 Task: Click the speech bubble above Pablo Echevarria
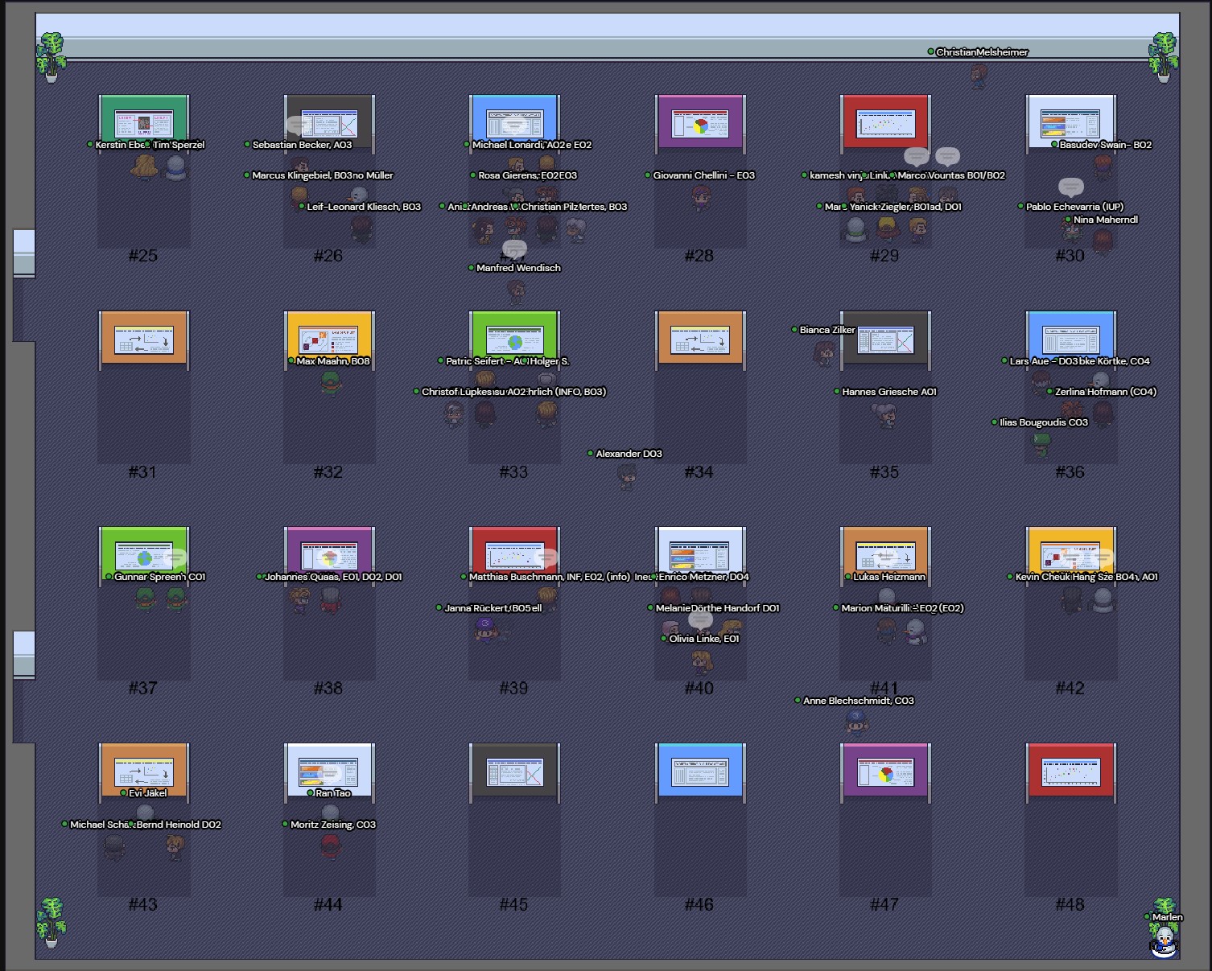pos(1070,187)
